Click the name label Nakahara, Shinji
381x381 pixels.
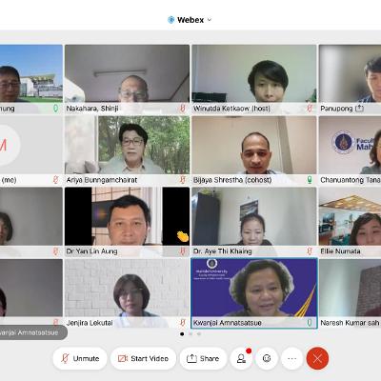click(x=92, y=109)
